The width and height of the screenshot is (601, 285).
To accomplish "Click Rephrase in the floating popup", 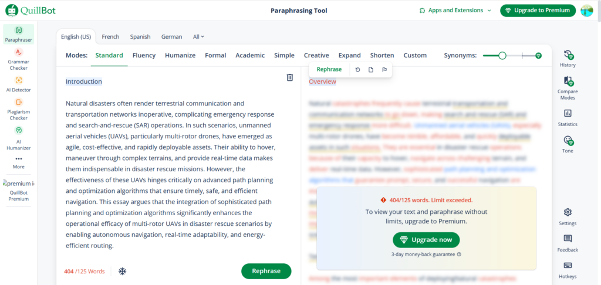I will point(329,70).
